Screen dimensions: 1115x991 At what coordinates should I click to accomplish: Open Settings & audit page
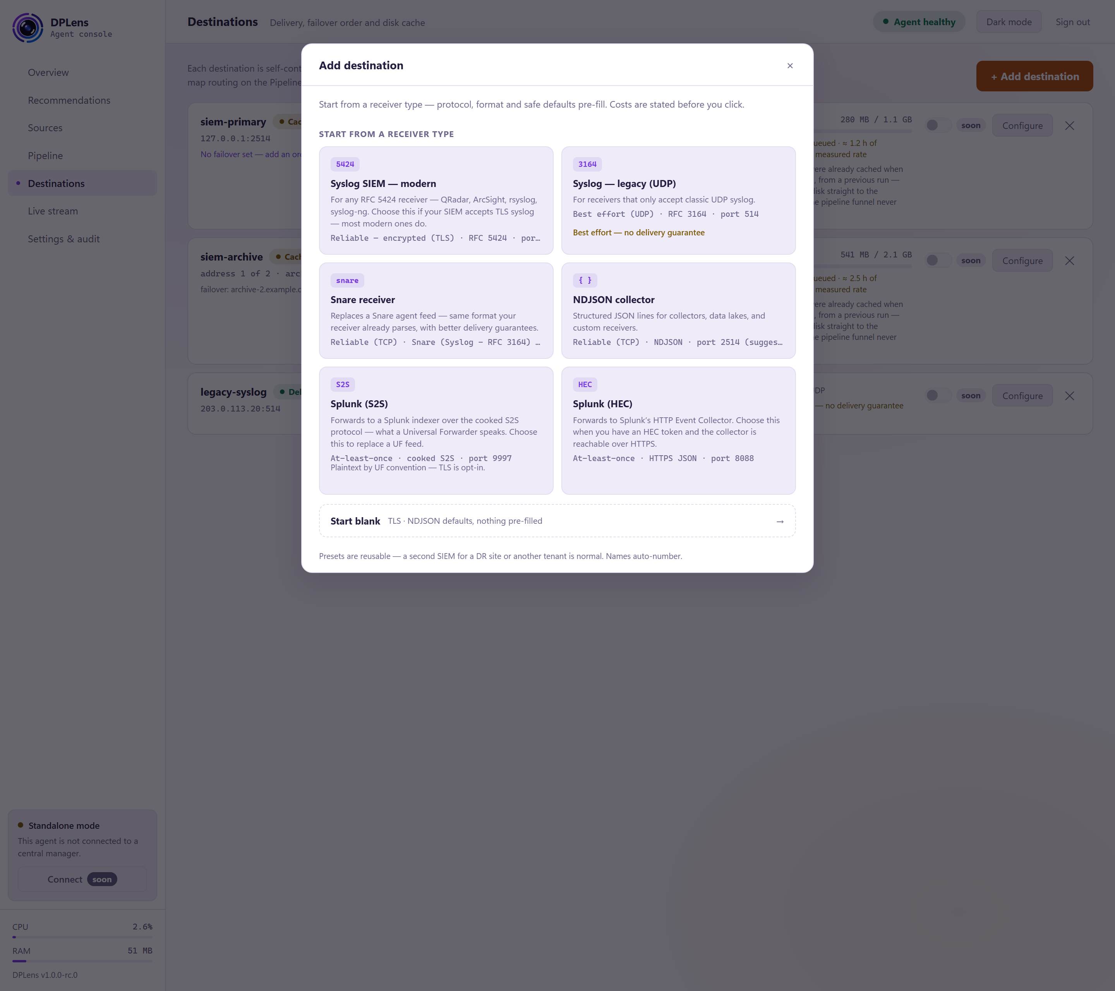82,239
